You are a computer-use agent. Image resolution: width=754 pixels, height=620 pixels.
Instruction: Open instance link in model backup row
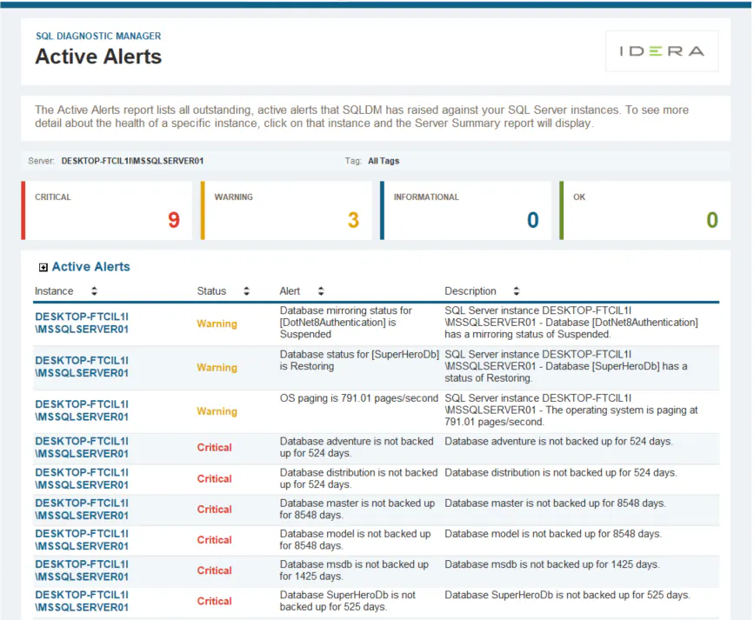pos(82,540)
